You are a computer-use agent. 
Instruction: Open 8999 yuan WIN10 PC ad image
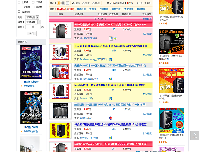click(172, 120)
